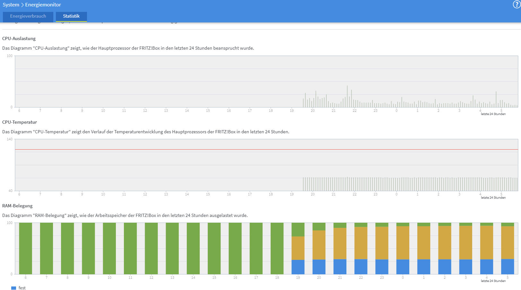Screen dimensions: 521x290
Task: Click the RAM bar at hour 19
Action: 298,248
